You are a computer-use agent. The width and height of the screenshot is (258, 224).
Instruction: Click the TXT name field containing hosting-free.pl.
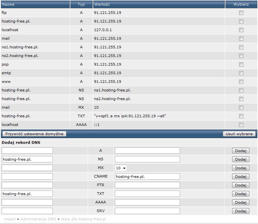pos(27,194)
